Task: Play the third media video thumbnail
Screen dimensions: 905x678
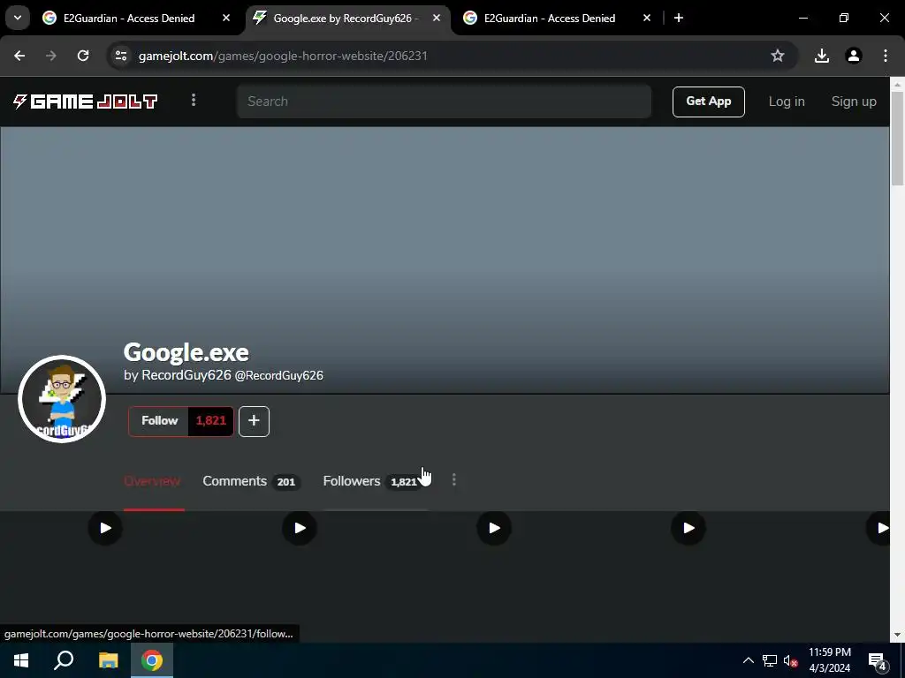Action: coord(494,528)
